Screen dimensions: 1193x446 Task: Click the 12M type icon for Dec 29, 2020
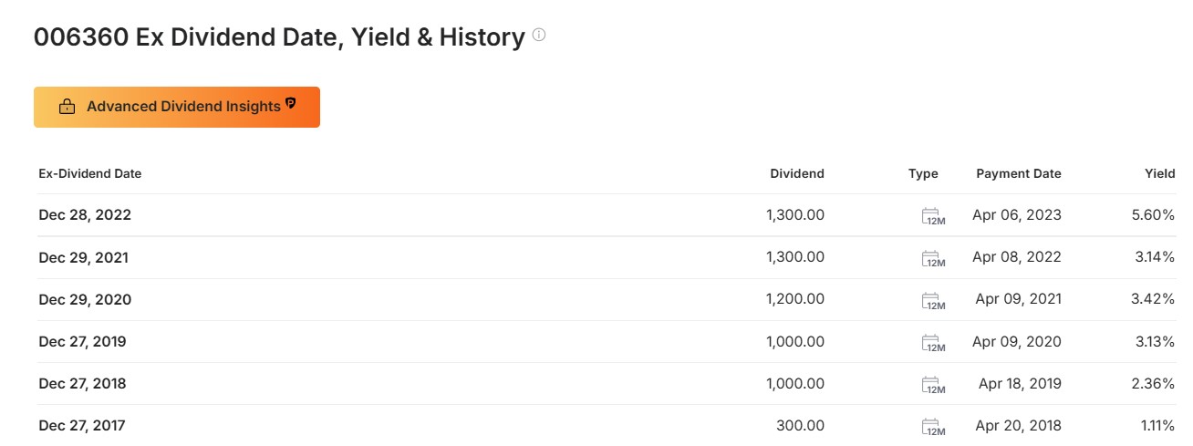(933, 300)
